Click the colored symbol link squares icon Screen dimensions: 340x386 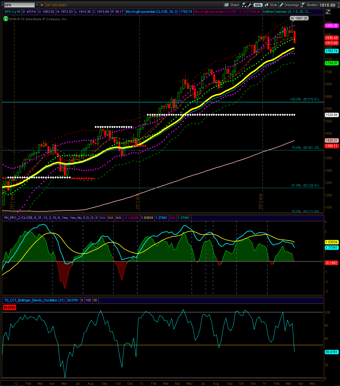(42, 5)
